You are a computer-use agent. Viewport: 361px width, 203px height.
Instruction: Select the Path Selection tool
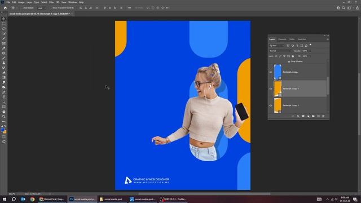pyautogui.click(x=4, y=102)
